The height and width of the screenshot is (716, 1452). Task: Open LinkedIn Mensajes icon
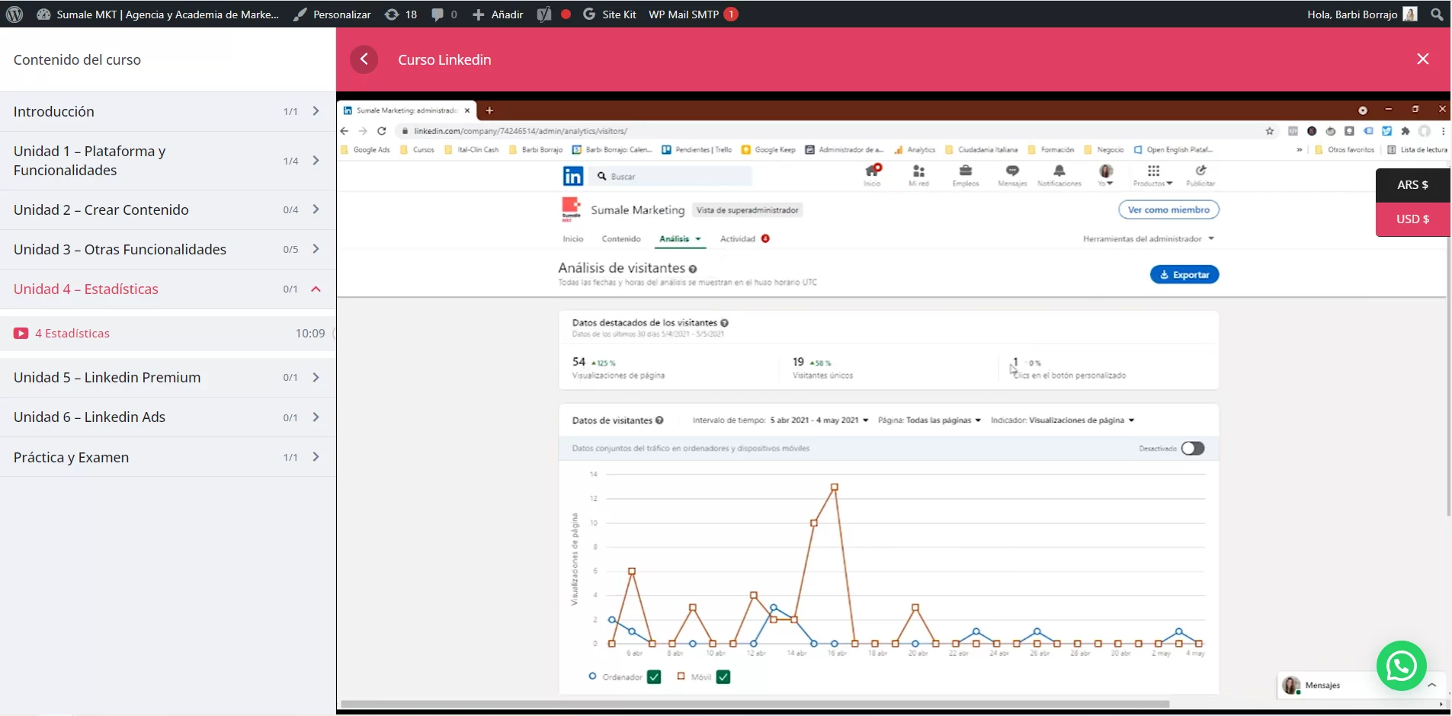pos(1012,174)
